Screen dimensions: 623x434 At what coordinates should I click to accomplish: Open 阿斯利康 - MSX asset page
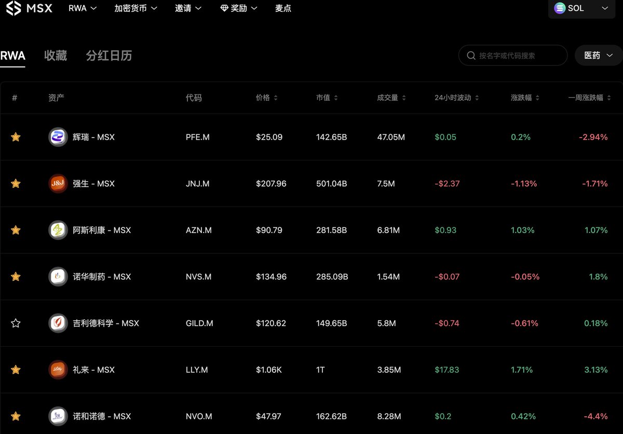[x=102, y=230]
